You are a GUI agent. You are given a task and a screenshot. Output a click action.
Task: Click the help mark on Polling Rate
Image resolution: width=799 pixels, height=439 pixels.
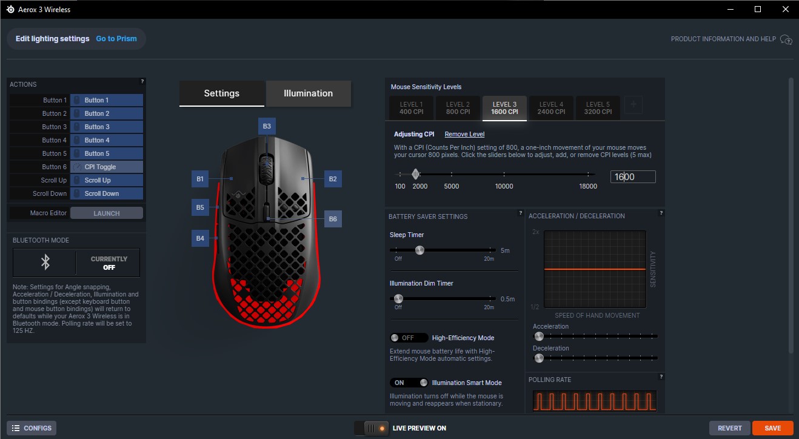pos(661,377)
